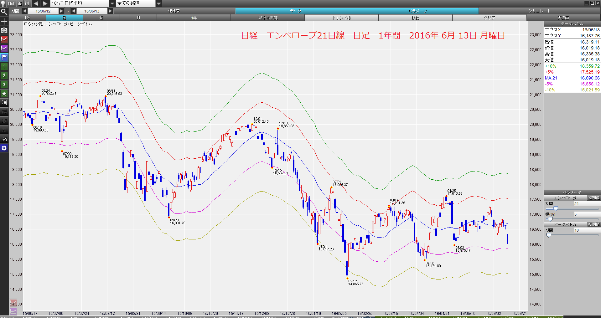Toggle the 価格帯 display button
The width and height of the screenshot is (601, 318).
[174, 11]
